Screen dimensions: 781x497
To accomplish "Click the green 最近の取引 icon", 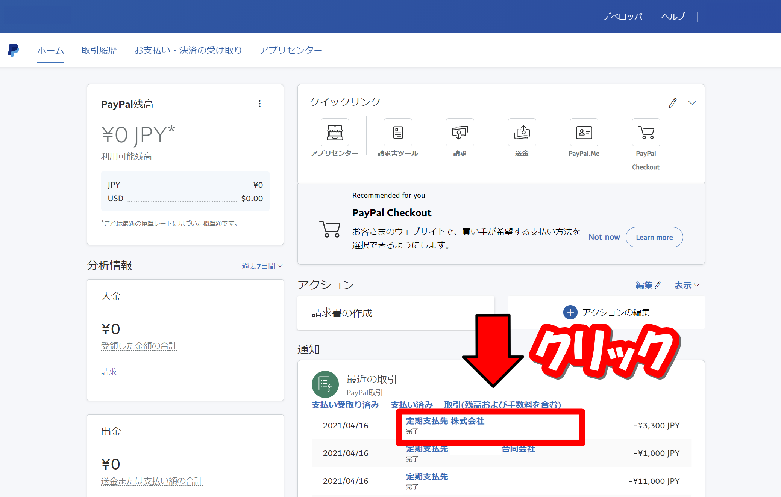I will [x=325, y=384].
